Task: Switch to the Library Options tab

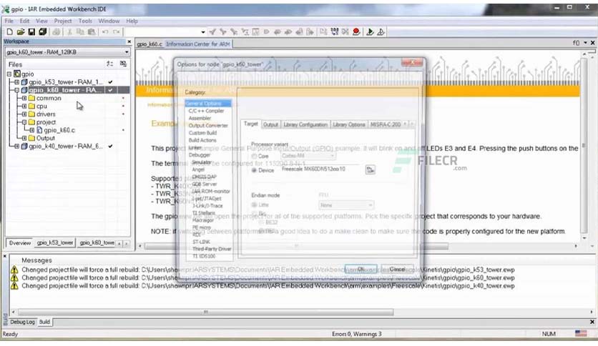Action: point(348,124)
